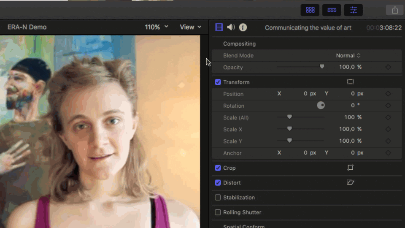Add keyframe for Scale X

click(x=388, y=129)
